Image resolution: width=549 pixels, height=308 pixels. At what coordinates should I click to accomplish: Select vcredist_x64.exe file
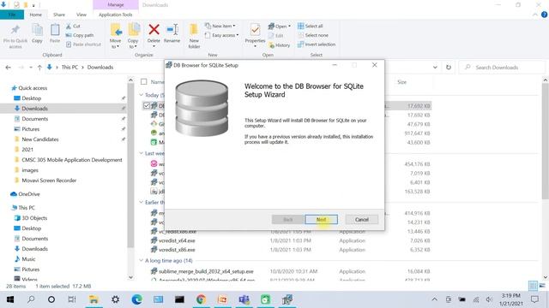[x=177, y=240]
